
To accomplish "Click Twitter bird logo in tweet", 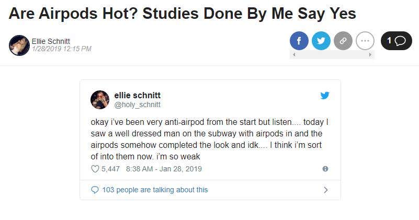I will coord(325,95).
